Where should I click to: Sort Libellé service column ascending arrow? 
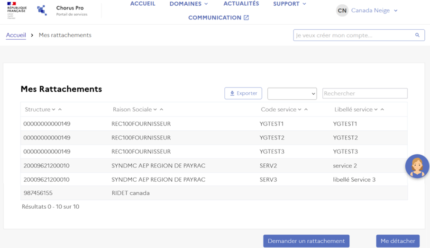point(383,109)
